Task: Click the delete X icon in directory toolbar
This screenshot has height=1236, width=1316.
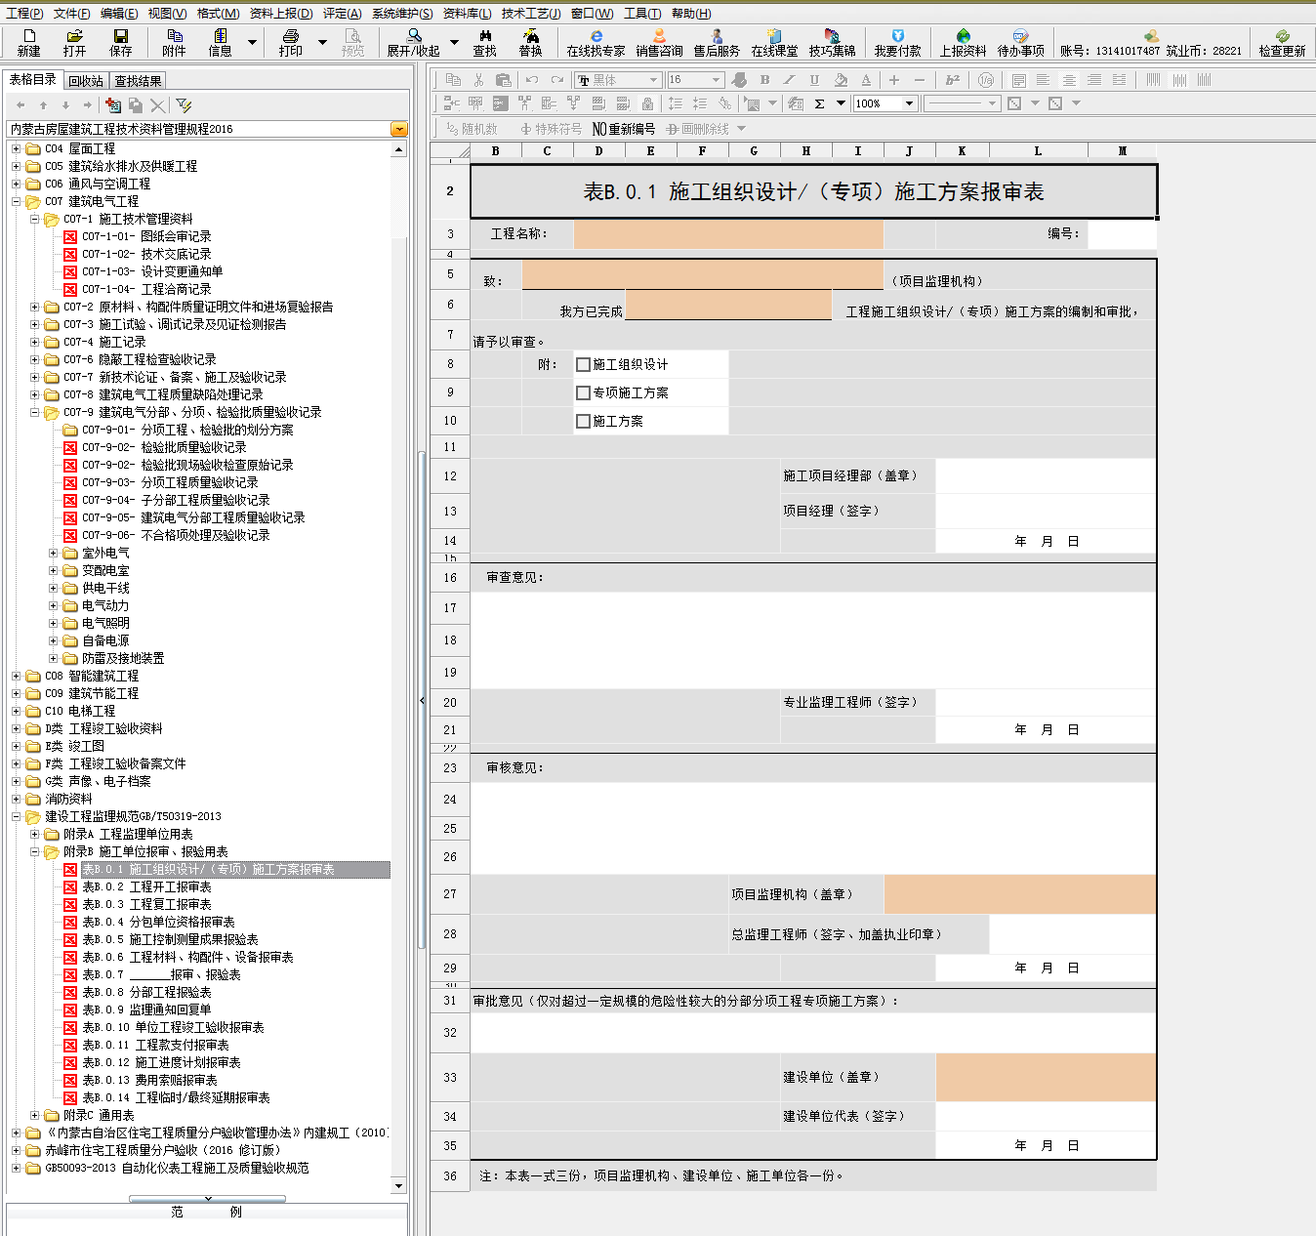Action: [x=158, y=105]
